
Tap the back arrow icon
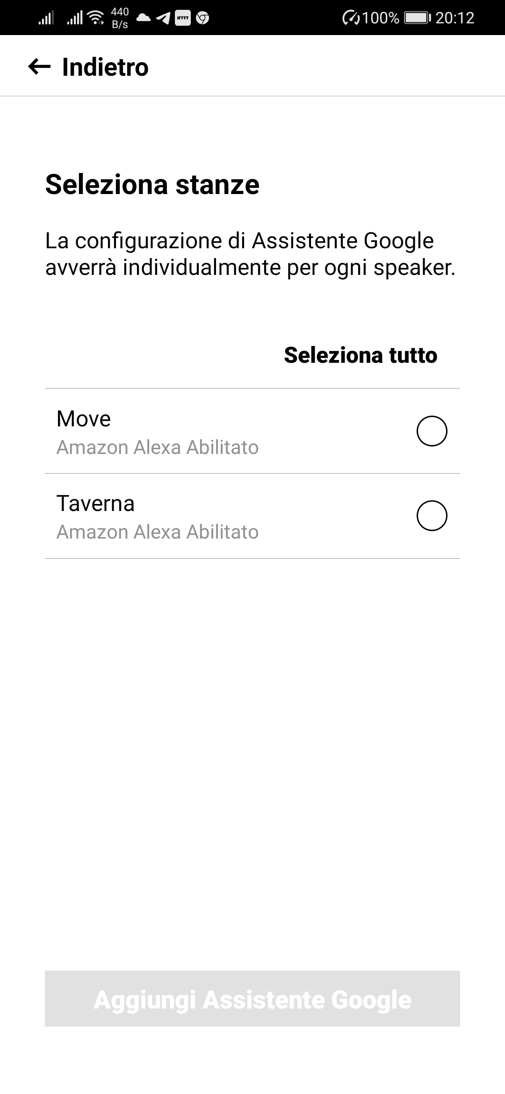39,67
